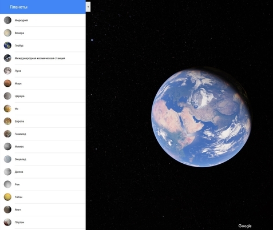Collapse the planets side panel arrow
Viewport: 273px width, 230px height.
(88, 7)
